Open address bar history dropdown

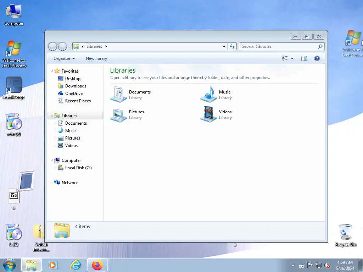[x=224, y=46]
